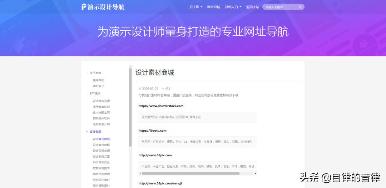Open the 其他入口 dropdown menu
Screen dimensions: 386x188
233,7
